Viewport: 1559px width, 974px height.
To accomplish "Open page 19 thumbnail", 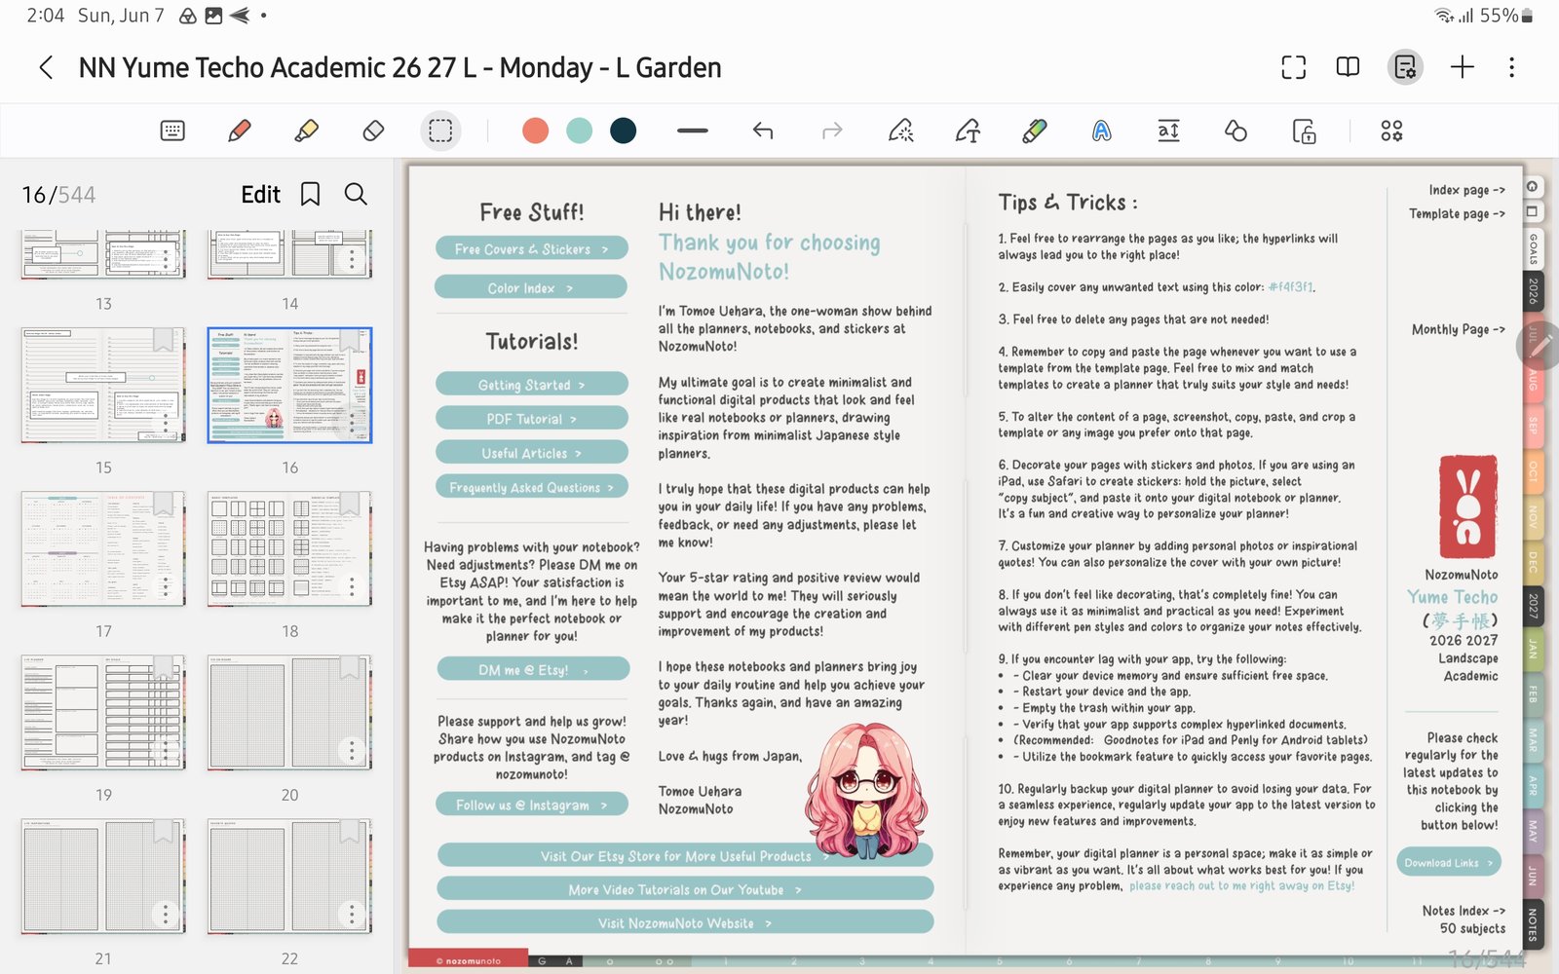I will [x=103, y=713].
